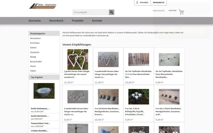View the four white candle holders thumbnail
Screen dimensions: 213x133
[x=138, y=97]
